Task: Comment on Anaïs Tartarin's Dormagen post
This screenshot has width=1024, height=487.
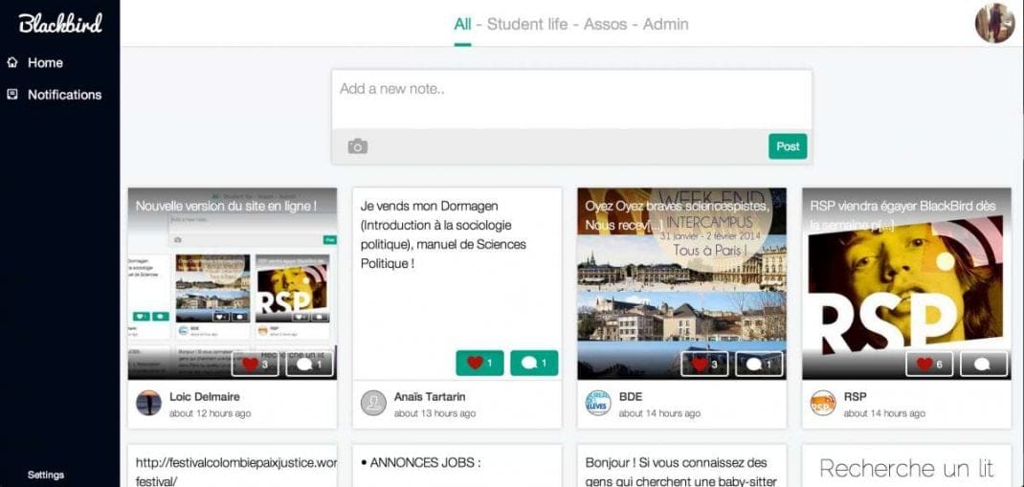Action: 534,363
